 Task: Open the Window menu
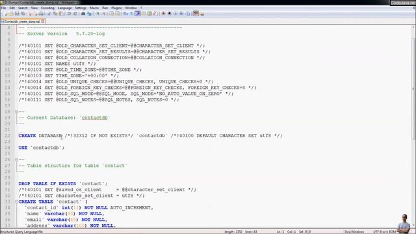click(131, 8)
